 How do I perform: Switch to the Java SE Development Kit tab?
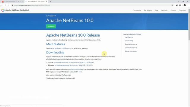[12, 2]
